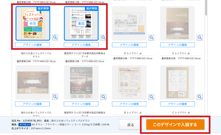Viewport: 221px width, 135px height.
Task: Click the magnifier on the bottom-left room photo design
Action: [x=55, y=97]
